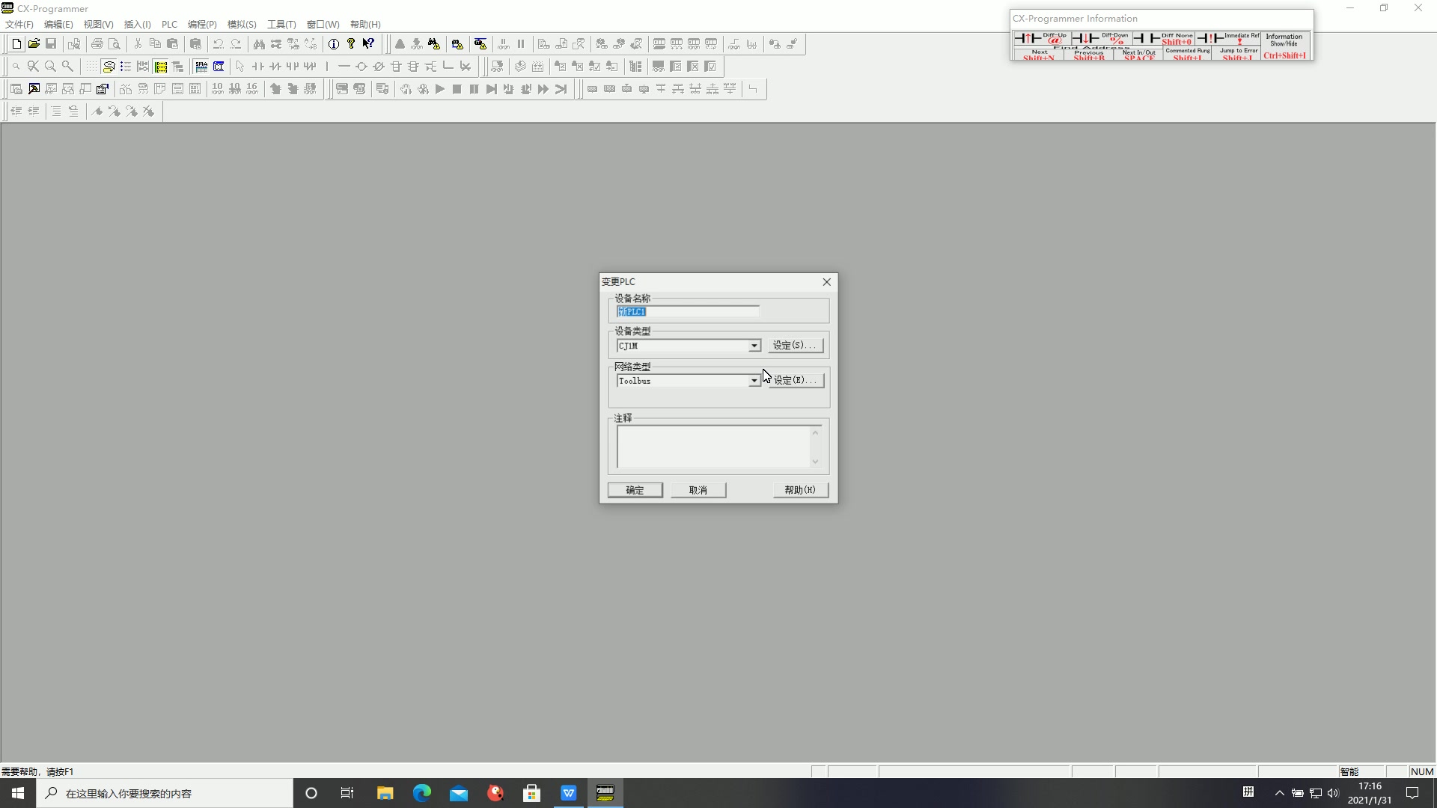1437x808 pixels.
Task: Click the Print printer icon
Action: pos(97,44)
